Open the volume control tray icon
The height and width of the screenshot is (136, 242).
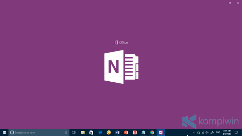coord(207,132)
